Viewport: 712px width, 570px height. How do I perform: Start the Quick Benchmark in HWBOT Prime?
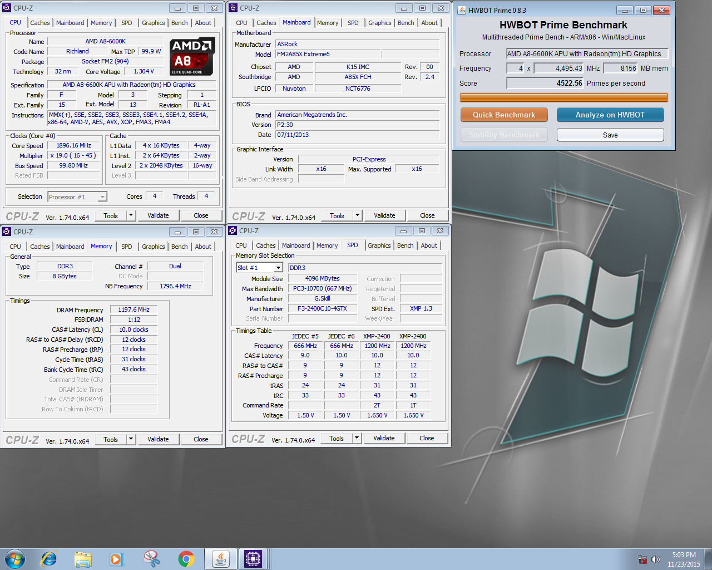pyautogui.click(x=504, y=115)
